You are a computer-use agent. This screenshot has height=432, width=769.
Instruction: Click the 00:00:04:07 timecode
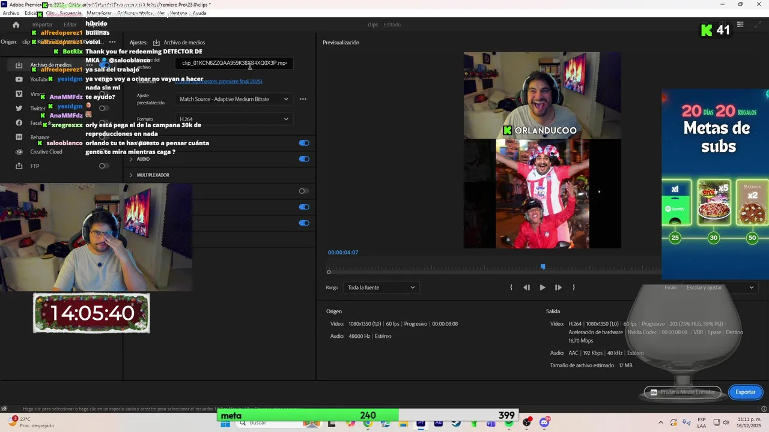tap(343, 253)
